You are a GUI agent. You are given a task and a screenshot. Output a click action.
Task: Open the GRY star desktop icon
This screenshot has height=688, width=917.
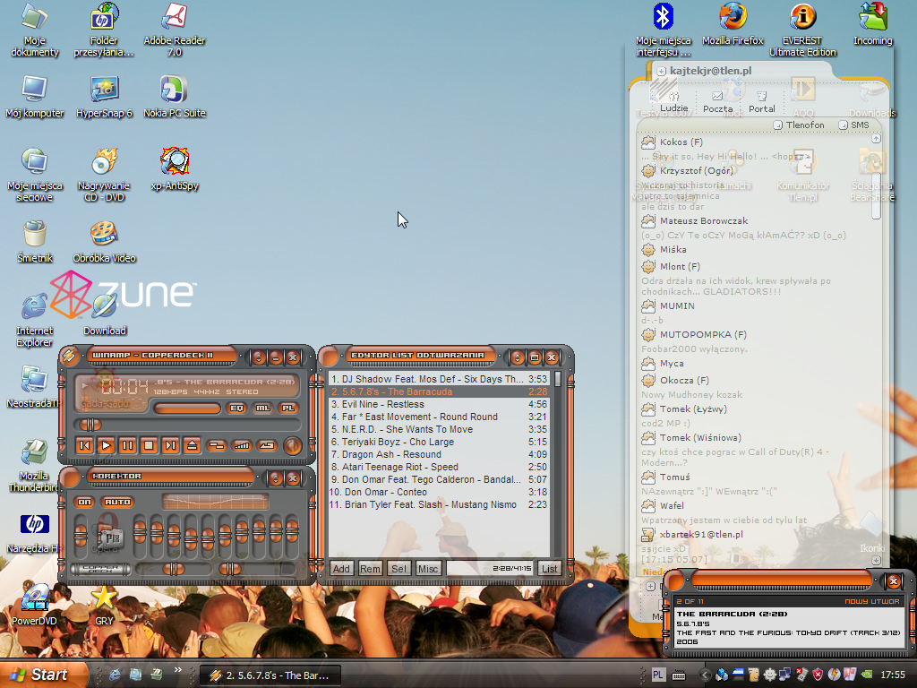(x=104, y=605)
